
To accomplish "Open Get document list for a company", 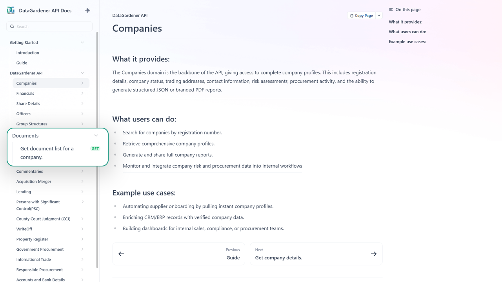I will 47,153.
